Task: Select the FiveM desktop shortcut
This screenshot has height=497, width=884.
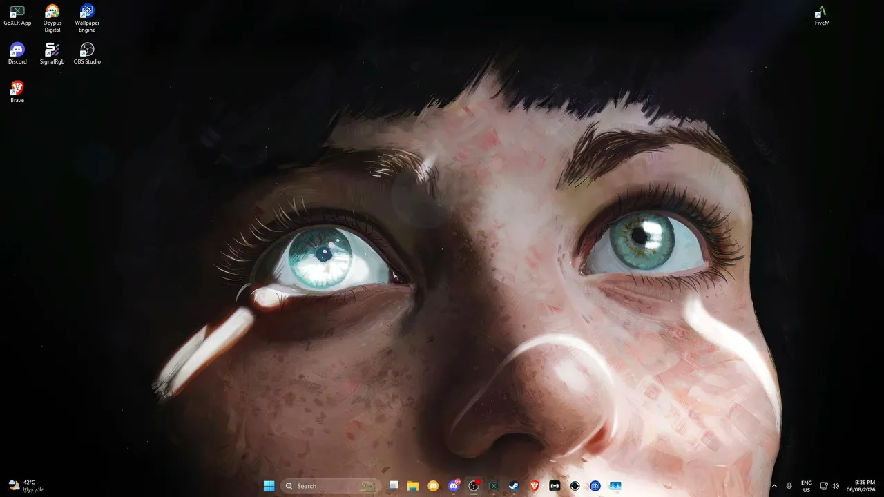Action: pyautogui.click(x=822, y=15)
